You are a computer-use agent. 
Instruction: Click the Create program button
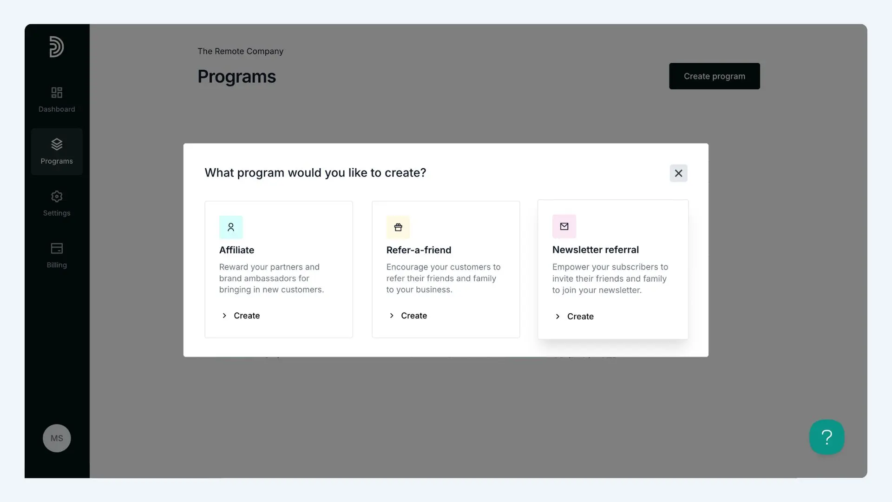714,76
